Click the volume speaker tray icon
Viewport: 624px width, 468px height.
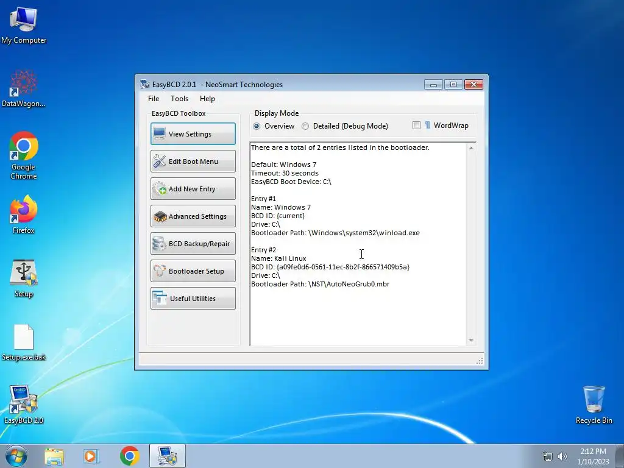pyautogui.click(x=562, y=456)
